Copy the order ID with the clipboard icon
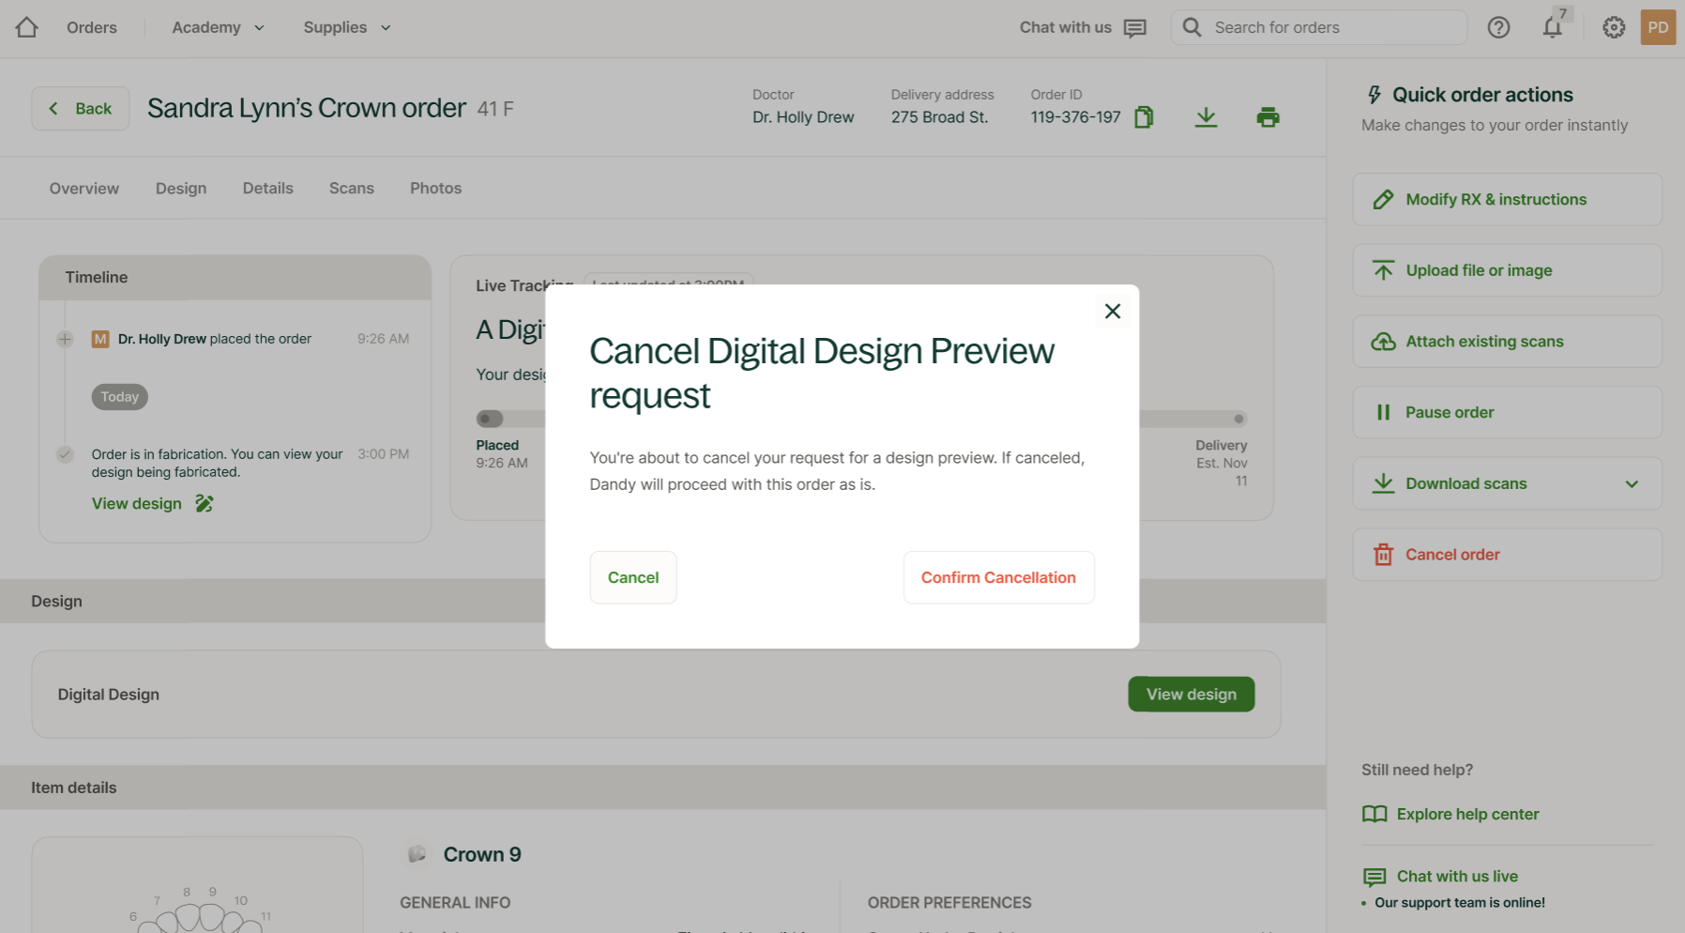The width and height of the screenshot is (1685, 933). pyautogui.click(x=1144, y=117)
